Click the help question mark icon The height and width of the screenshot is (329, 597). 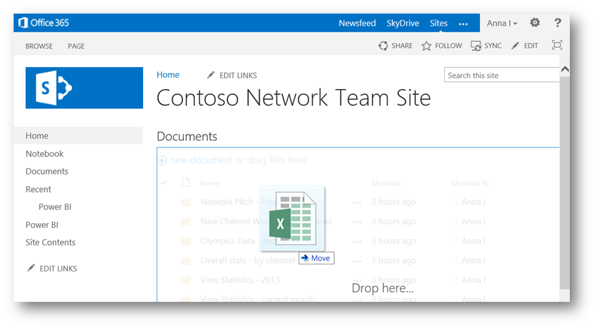tap(558, 23)
